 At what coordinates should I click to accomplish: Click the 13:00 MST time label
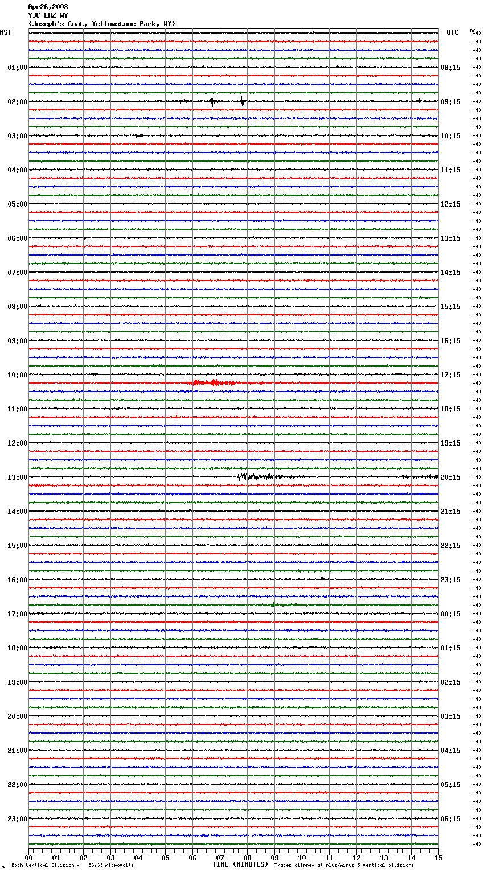click(18, 477)
